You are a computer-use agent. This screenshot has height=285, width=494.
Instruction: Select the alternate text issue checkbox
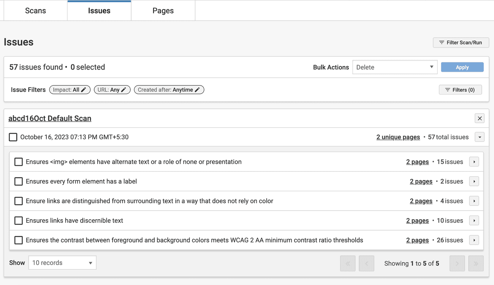click(19, 161)
